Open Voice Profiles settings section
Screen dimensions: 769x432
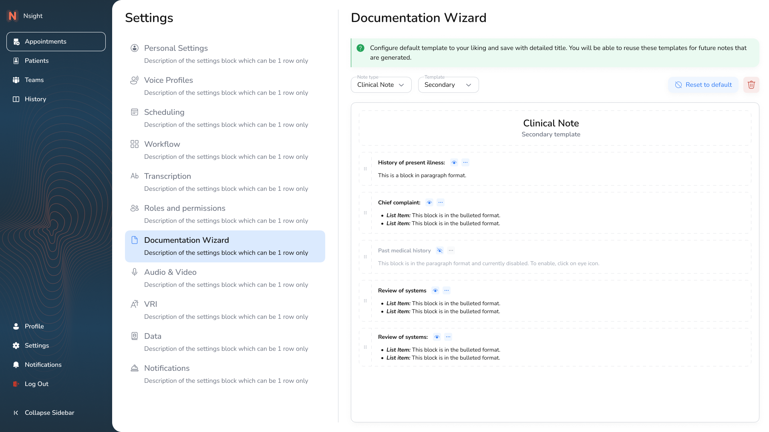click(169, 80)
